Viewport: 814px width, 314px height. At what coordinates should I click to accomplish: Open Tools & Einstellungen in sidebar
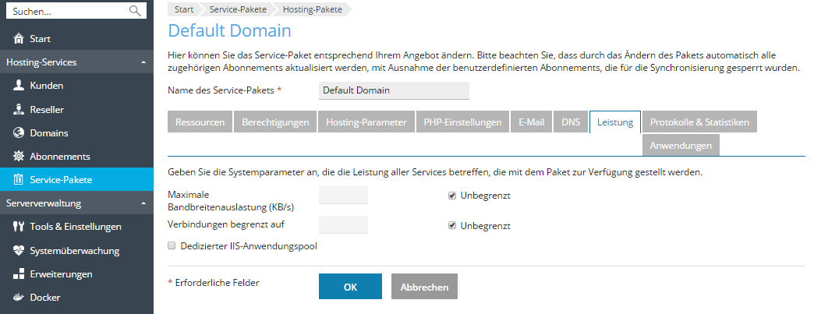click(77, 226)
